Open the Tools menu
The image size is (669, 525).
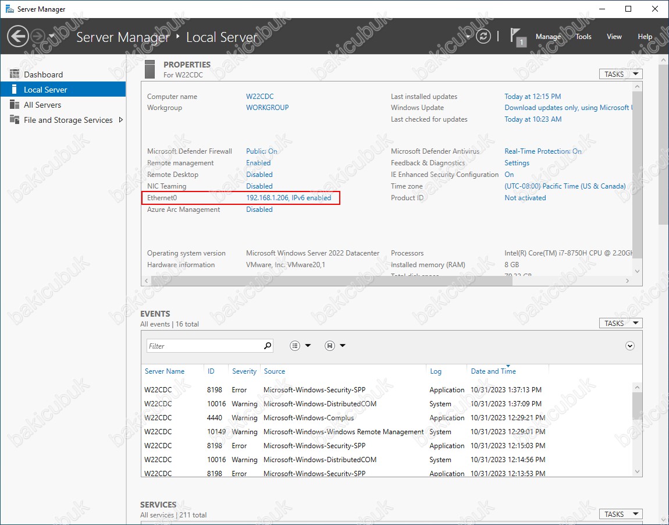583,37
